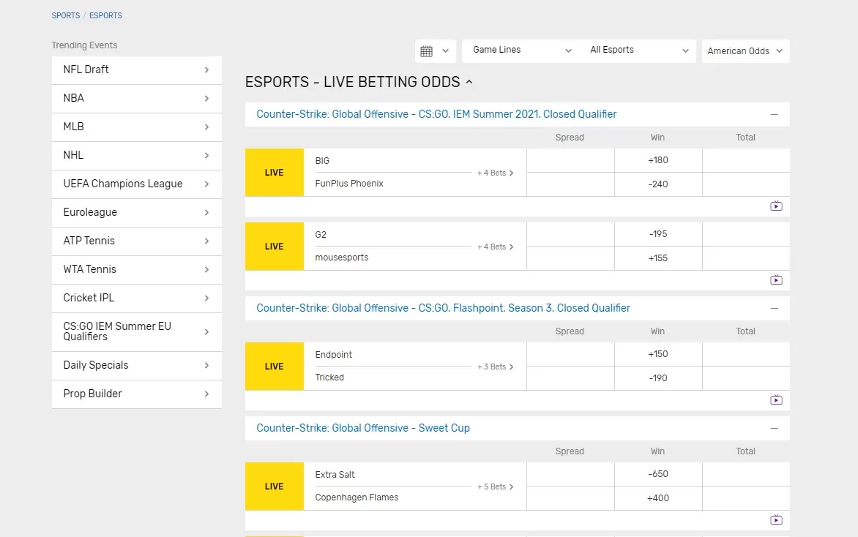Watch live stream for Endpoint vs Tricked

coord(776,399)
